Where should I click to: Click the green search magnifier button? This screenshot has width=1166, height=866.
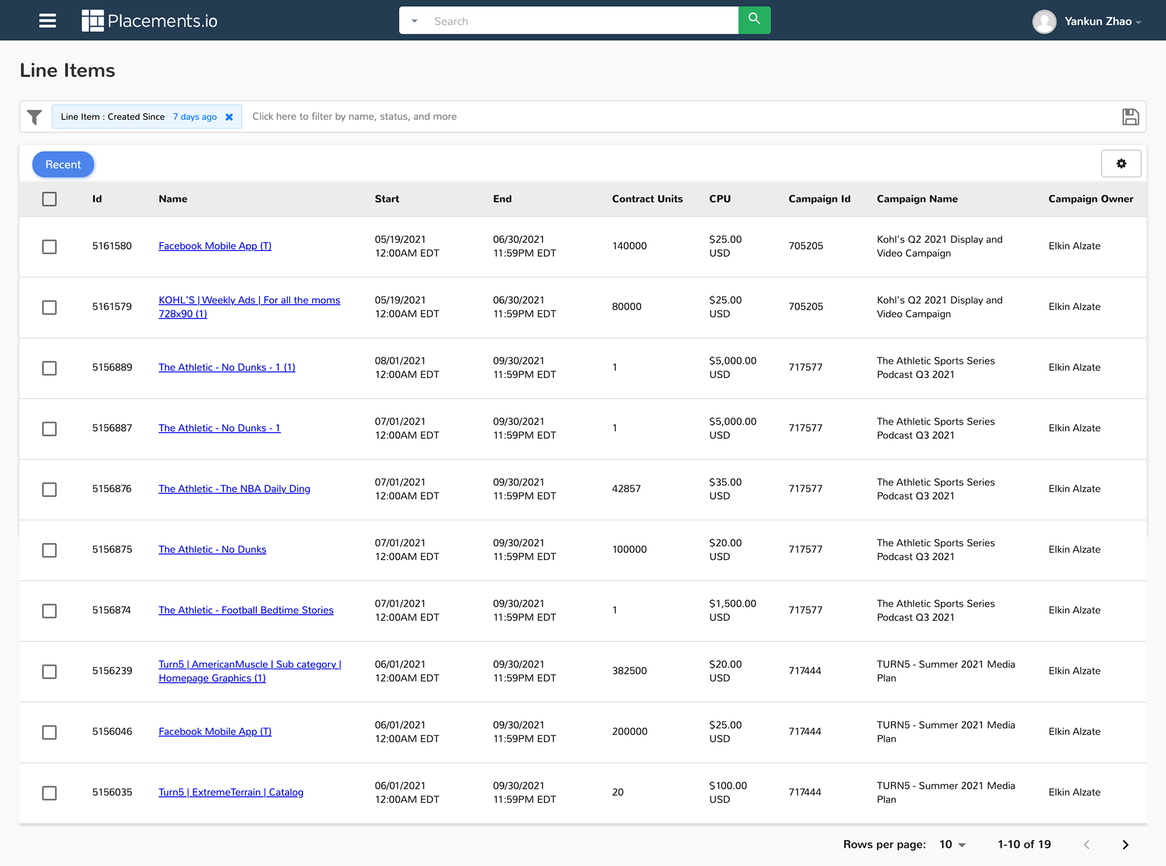754,20
